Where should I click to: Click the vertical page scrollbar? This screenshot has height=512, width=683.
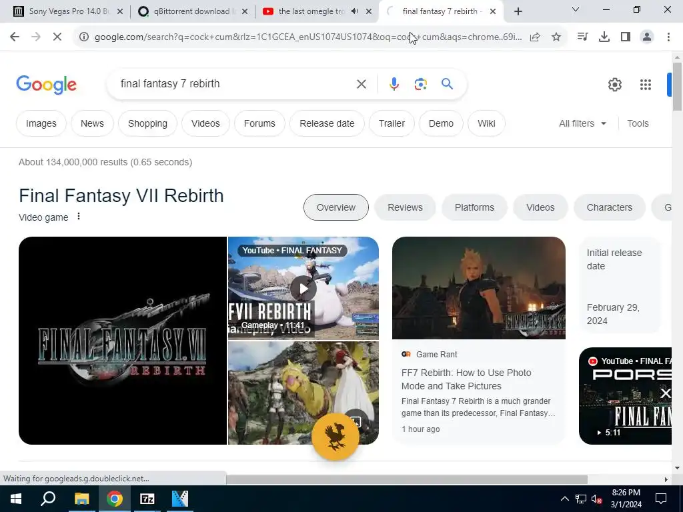[677, 87]
